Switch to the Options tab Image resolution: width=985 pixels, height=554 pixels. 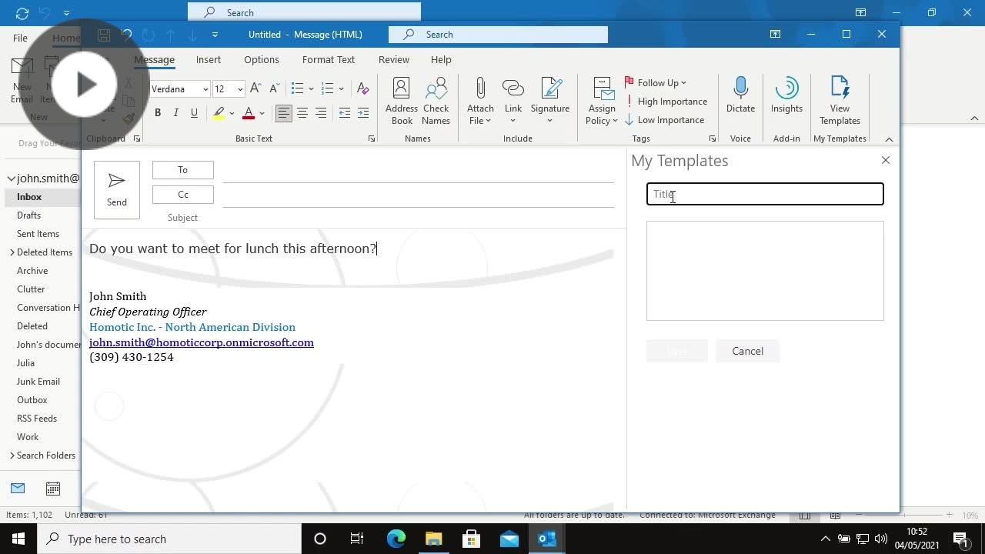click(262, 59)
